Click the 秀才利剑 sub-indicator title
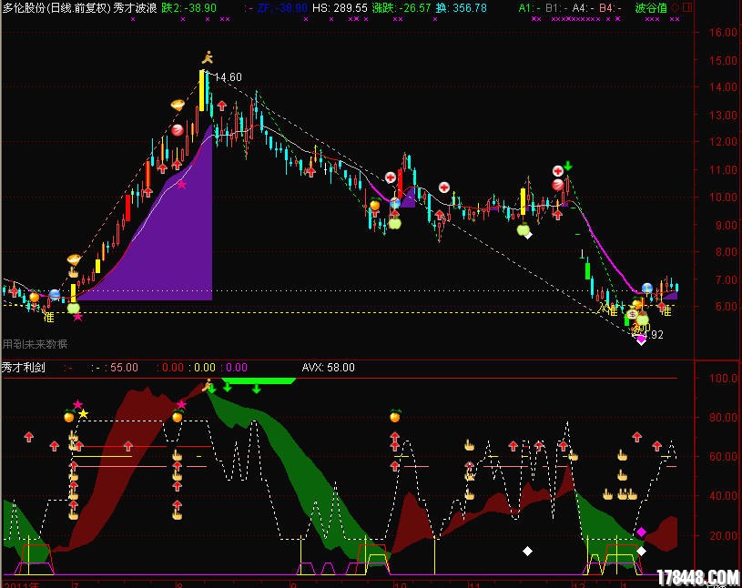742x588 pixels. click(24, 368)
